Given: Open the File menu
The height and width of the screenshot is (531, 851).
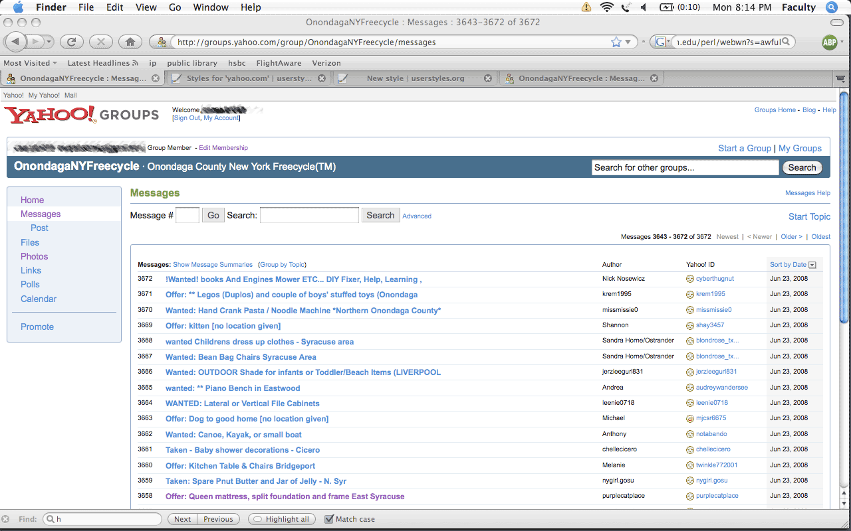Looking at the screenshot, I should [x=86, y=7].
